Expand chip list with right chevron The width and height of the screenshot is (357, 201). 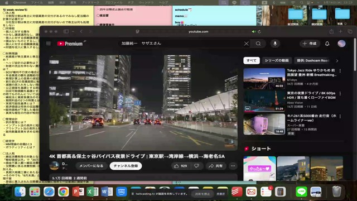pos(337,61)
